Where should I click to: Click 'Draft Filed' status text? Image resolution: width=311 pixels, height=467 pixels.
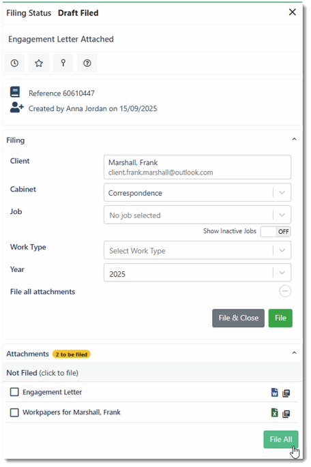pos(78,13)
